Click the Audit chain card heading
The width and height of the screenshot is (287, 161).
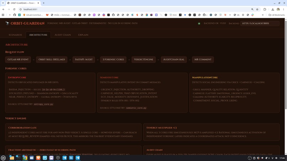click(x=154, y=150)
